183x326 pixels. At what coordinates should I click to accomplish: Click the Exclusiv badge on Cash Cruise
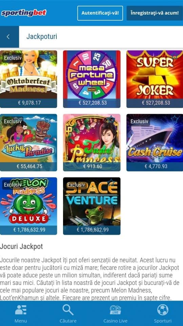click(139, 121)
